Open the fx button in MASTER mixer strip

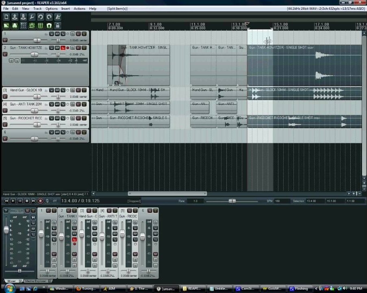[33, 235]
